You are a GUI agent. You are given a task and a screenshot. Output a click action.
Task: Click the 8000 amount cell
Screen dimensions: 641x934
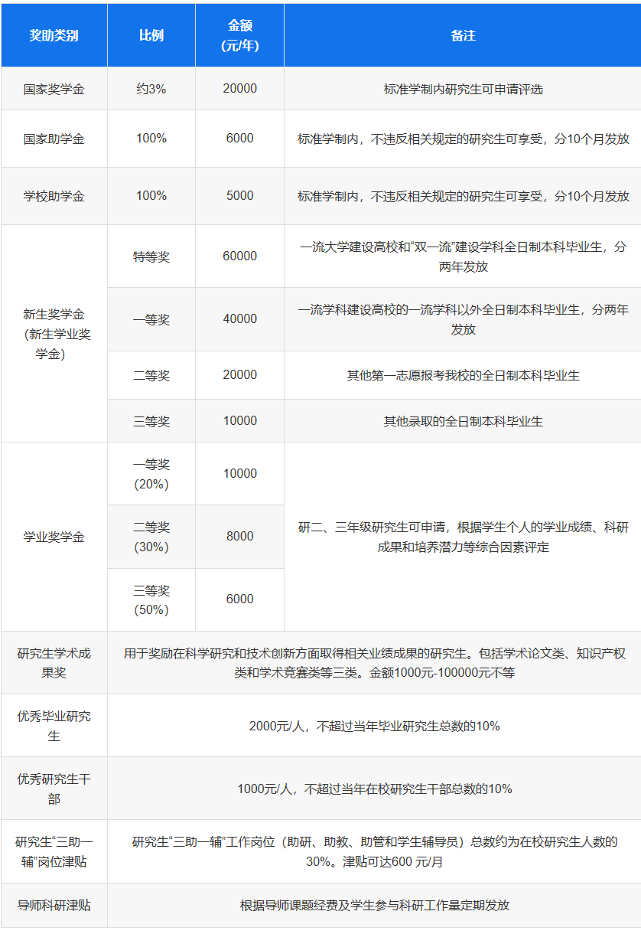pyautogui.click(x=239, y=537)
